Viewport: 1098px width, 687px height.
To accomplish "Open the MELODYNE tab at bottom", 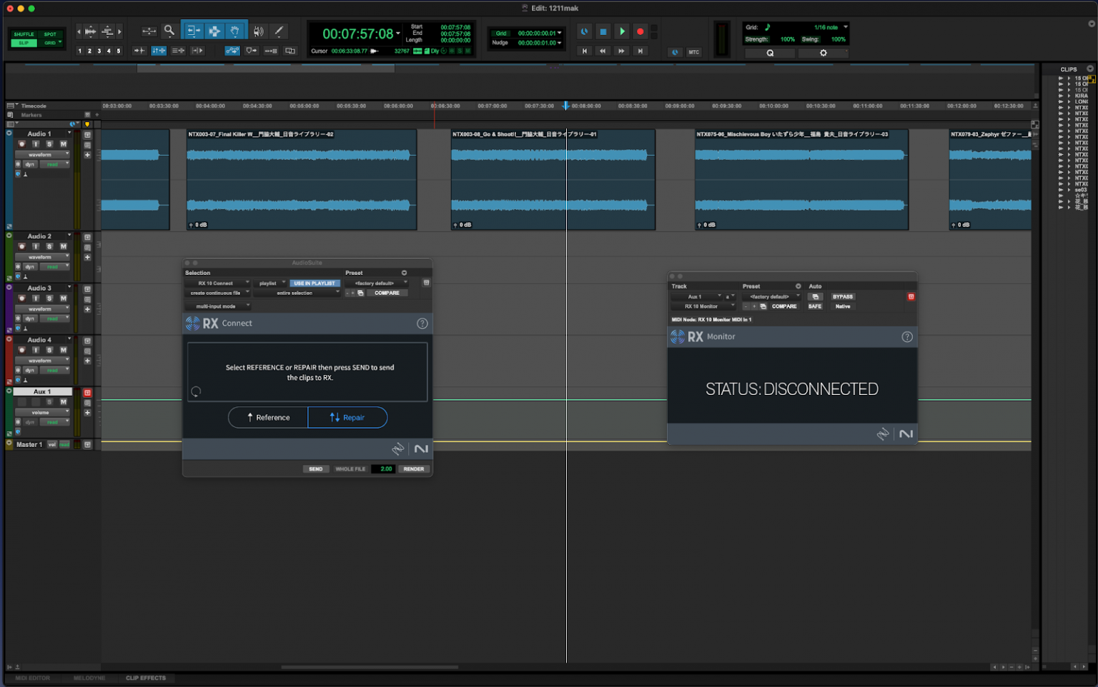I will click(x=89, y=678).
